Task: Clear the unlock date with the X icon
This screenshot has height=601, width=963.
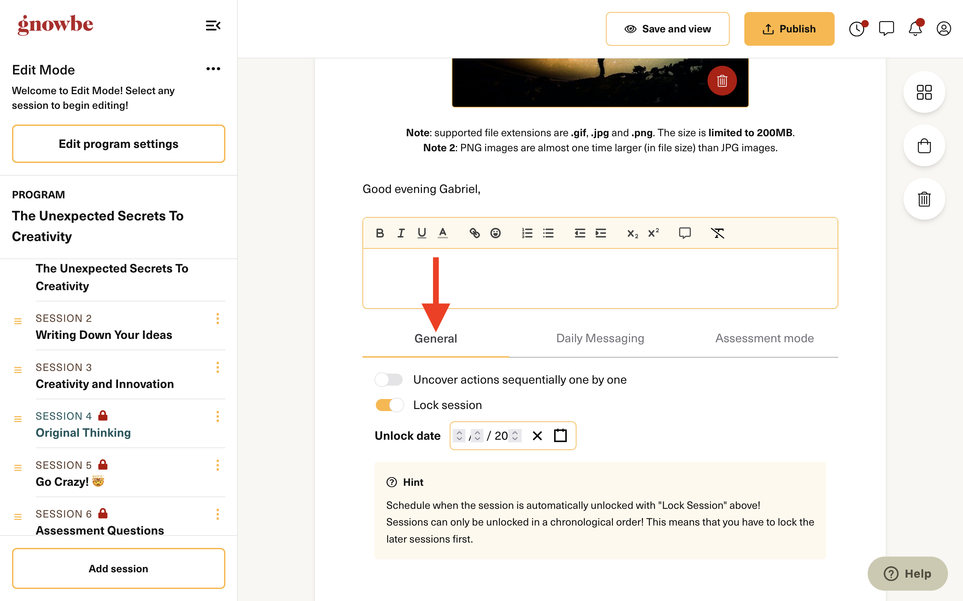Action: tap(537, 436)
